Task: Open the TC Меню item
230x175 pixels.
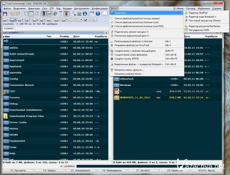Action: pyautogui.click(x=178, y=8)
